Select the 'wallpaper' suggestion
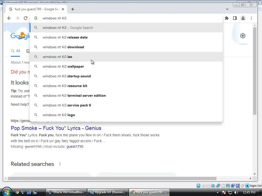The height and width of the screenshot is (196, 262). click(126, 66)
